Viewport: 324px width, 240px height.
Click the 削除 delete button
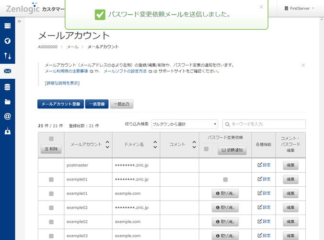(x=51, y=149)
